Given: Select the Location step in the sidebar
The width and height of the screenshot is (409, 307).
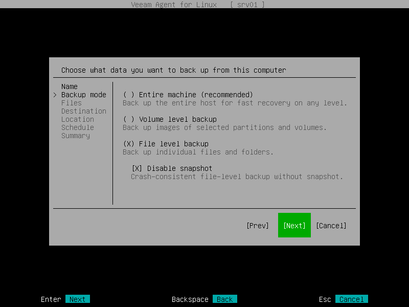Looking at the screenshot, I should click(x=77, y=119).
